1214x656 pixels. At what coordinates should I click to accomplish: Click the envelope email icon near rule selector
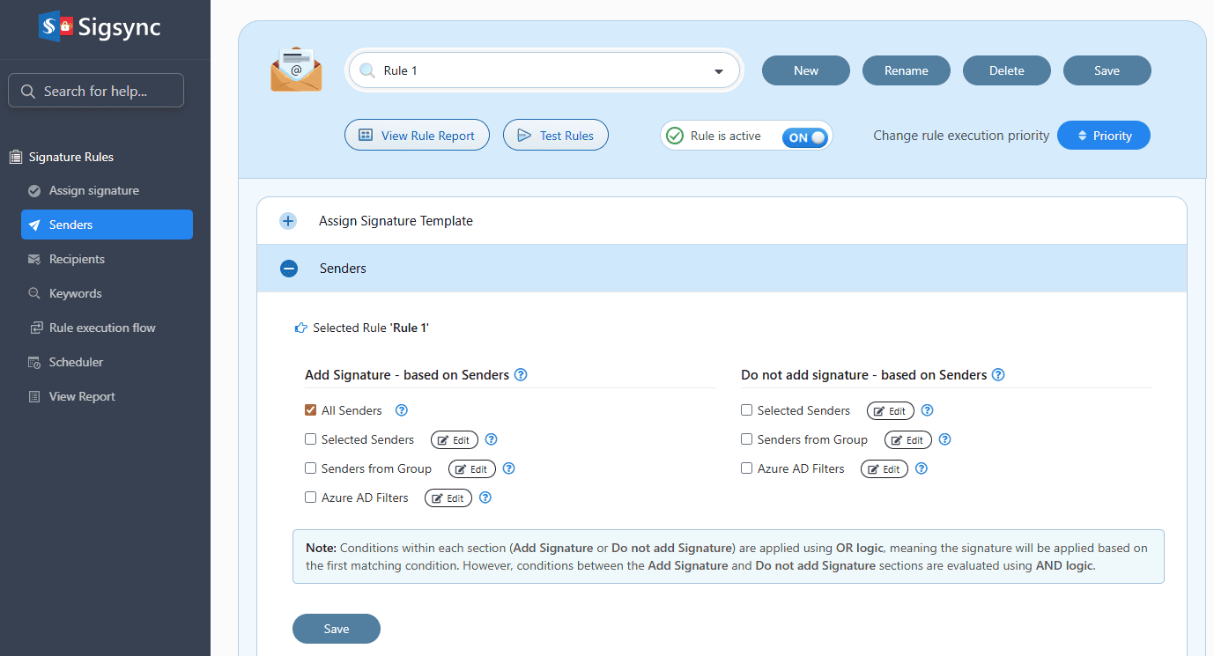pyautogui.click(x=296, y=70)
